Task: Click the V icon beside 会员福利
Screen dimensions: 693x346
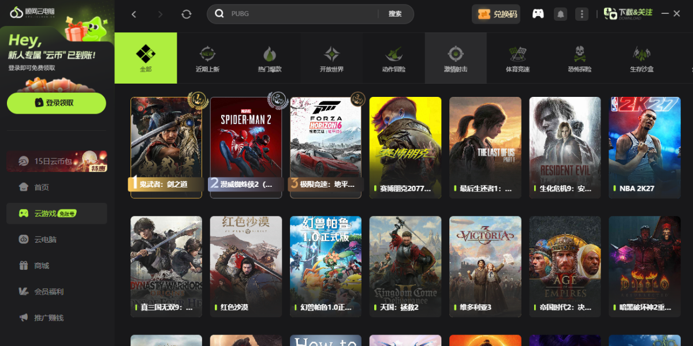Action: 23,292
